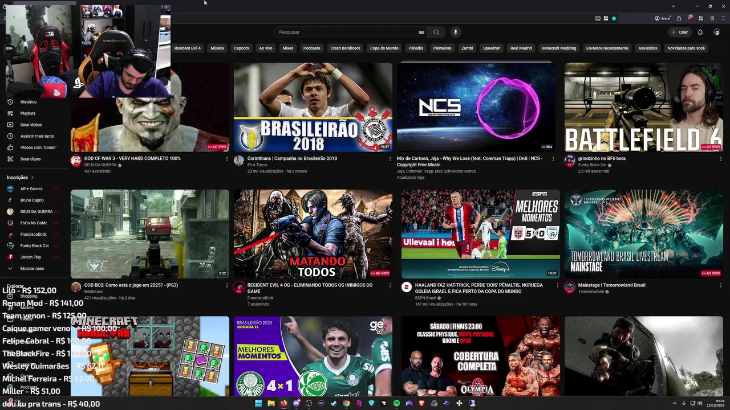This screenshot has width=730, height=410.
Task: Open Seus clipes in the sidebar
Action: click(x=30, y=159)
